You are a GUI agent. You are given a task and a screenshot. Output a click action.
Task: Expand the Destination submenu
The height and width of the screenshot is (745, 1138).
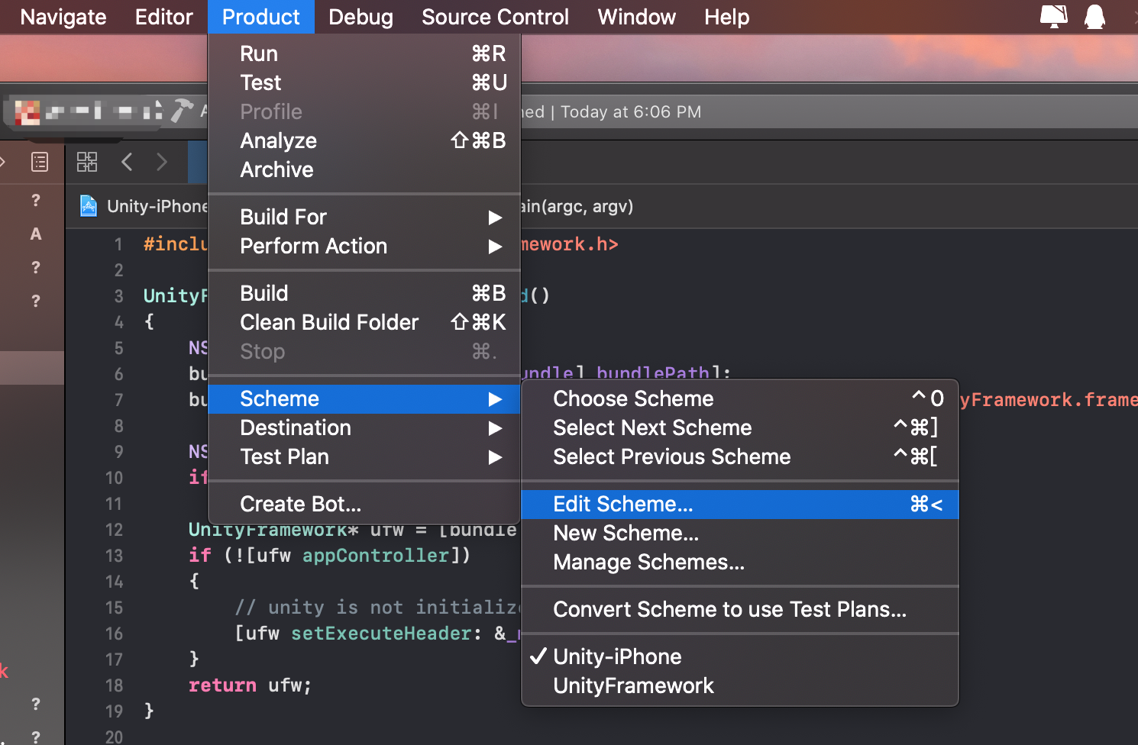[x=364, y=427]
